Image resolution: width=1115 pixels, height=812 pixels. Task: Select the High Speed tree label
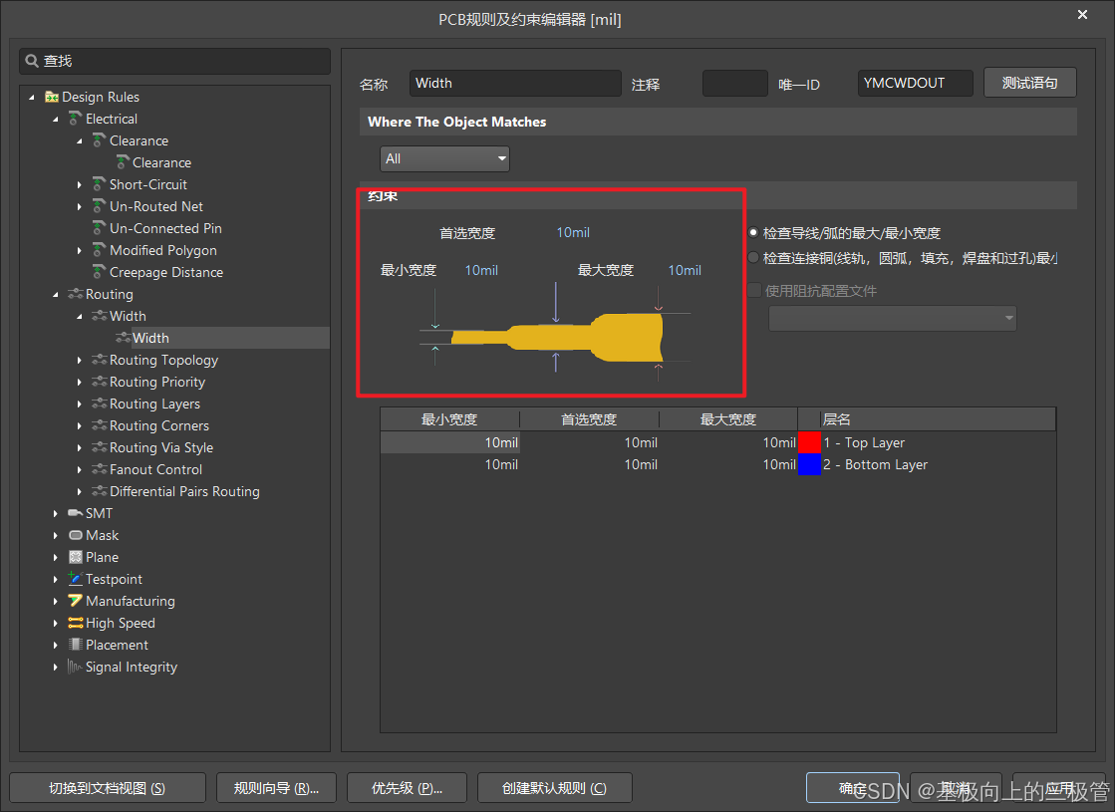[x=121, y=623]
